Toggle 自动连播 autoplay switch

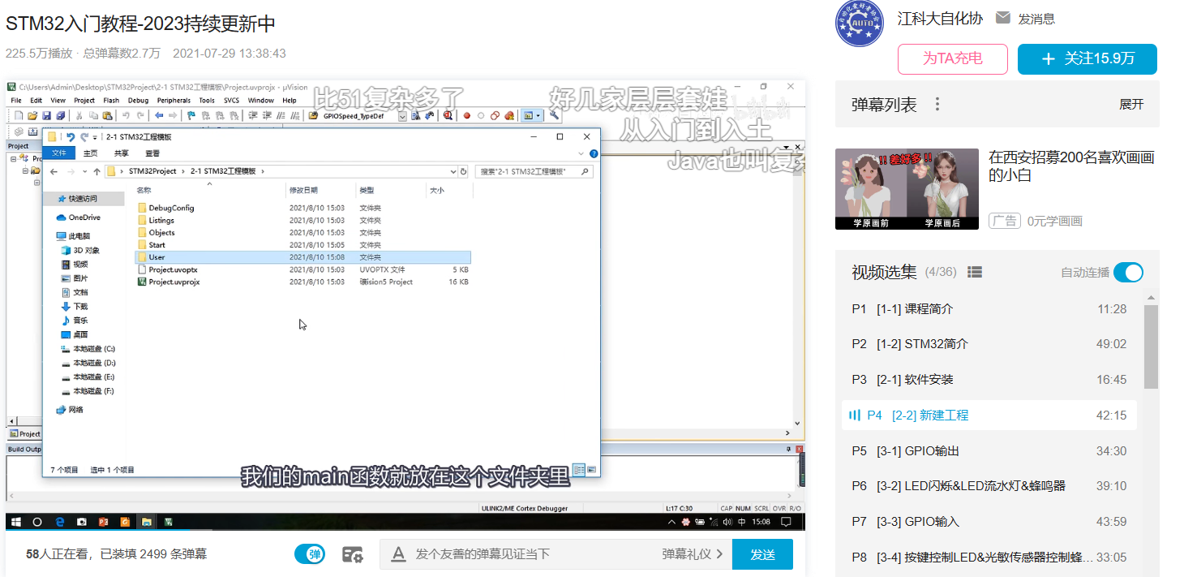[x=1128, y=273]
